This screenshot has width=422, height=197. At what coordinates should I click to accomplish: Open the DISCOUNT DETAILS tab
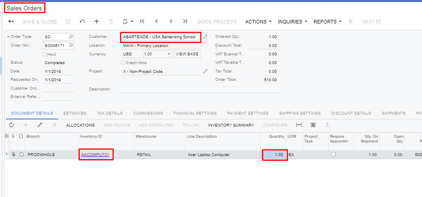click(x=351, y=113)
